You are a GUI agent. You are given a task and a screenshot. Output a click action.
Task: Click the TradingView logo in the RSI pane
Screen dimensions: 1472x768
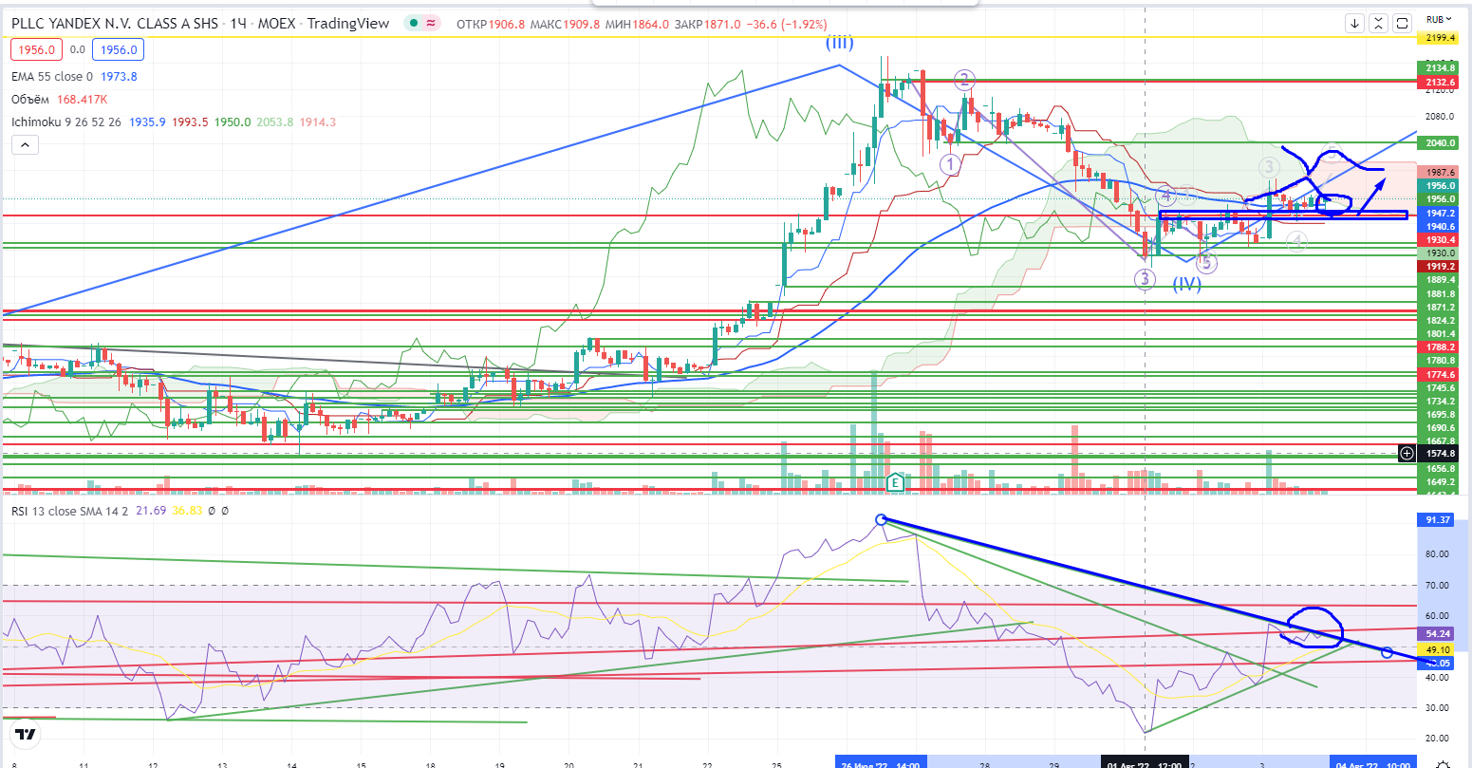26,734
